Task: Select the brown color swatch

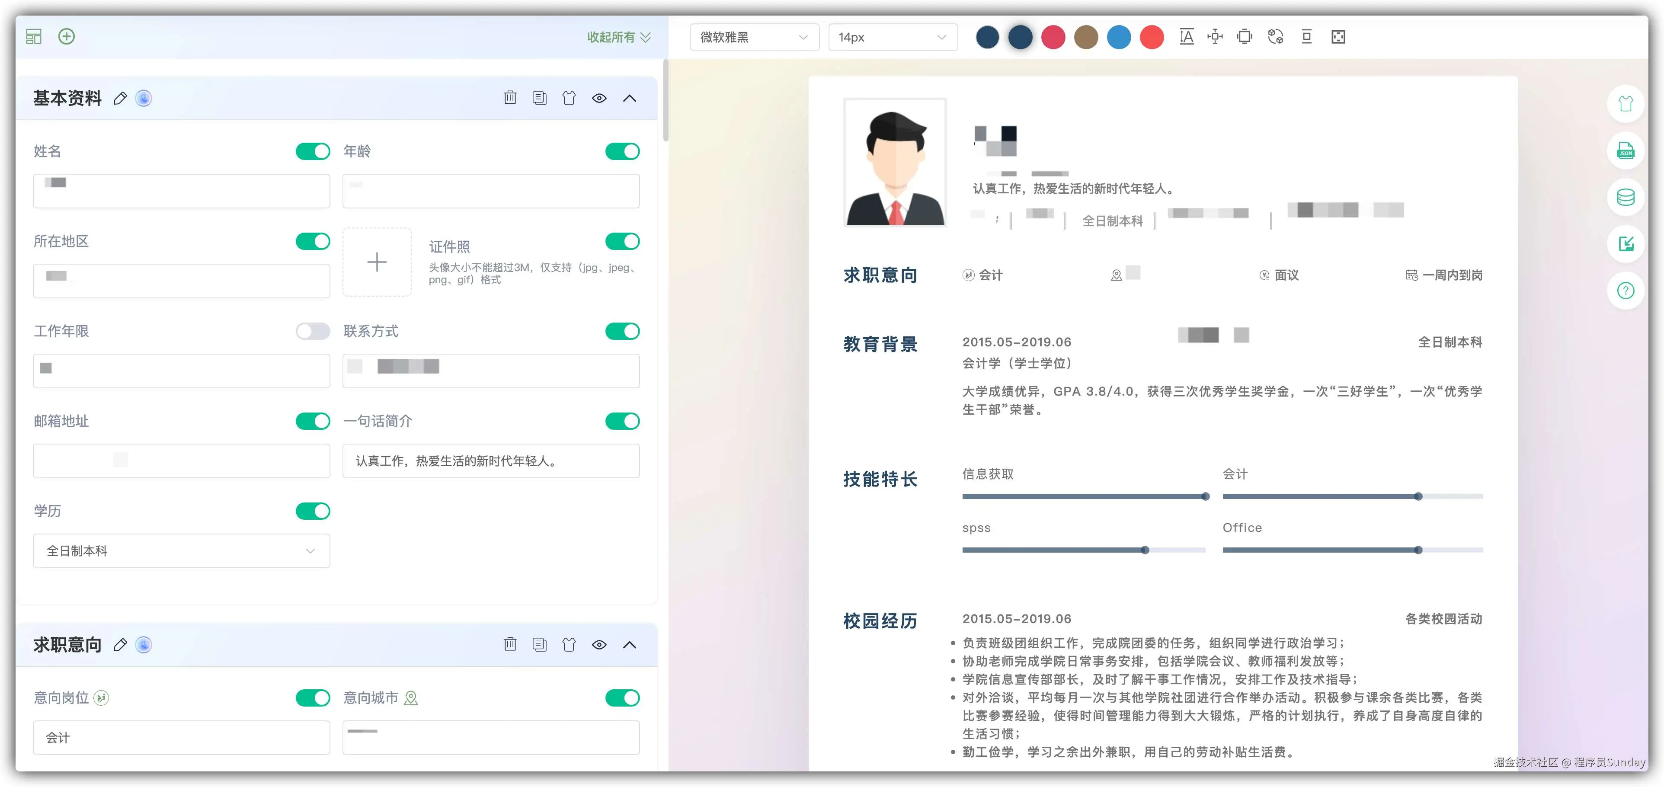Action: (x=1086, y=37)
